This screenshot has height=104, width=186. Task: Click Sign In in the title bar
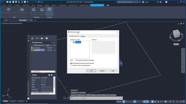pos(146,2)
